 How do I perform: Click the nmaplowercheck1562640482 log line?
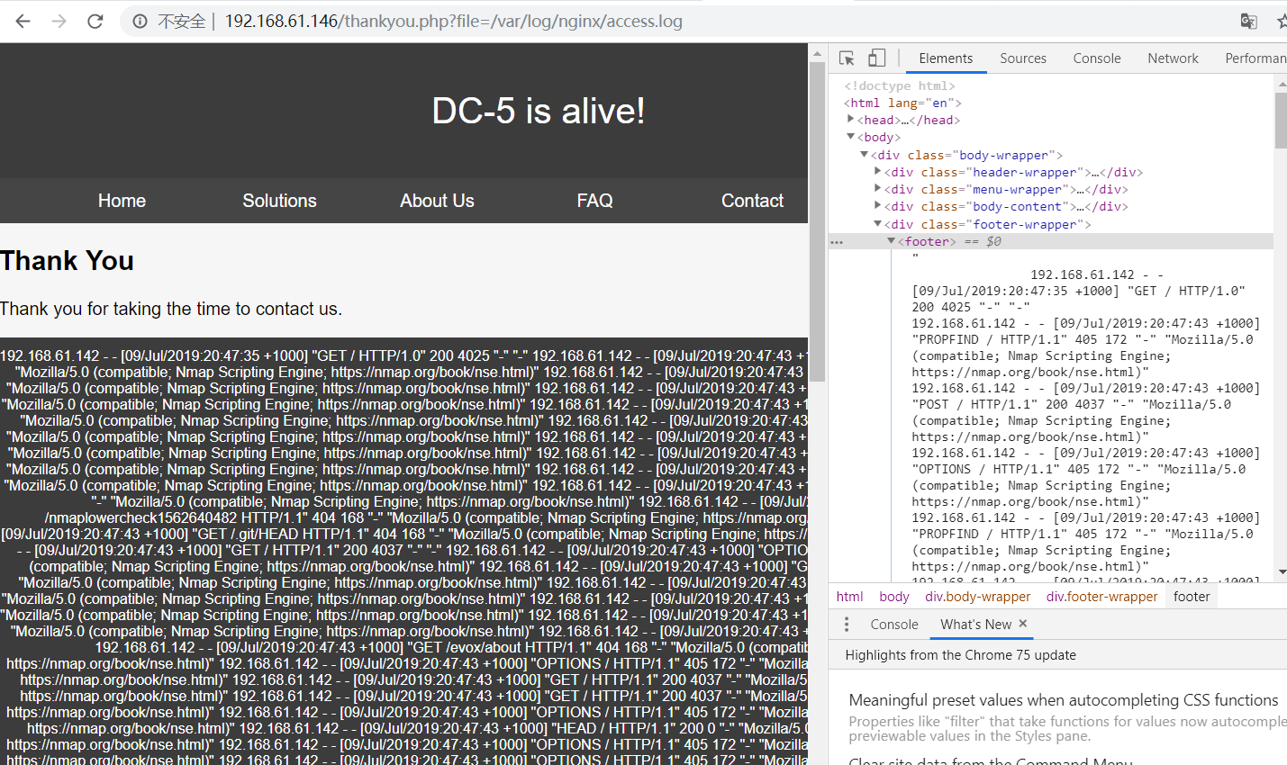(426, 517)
